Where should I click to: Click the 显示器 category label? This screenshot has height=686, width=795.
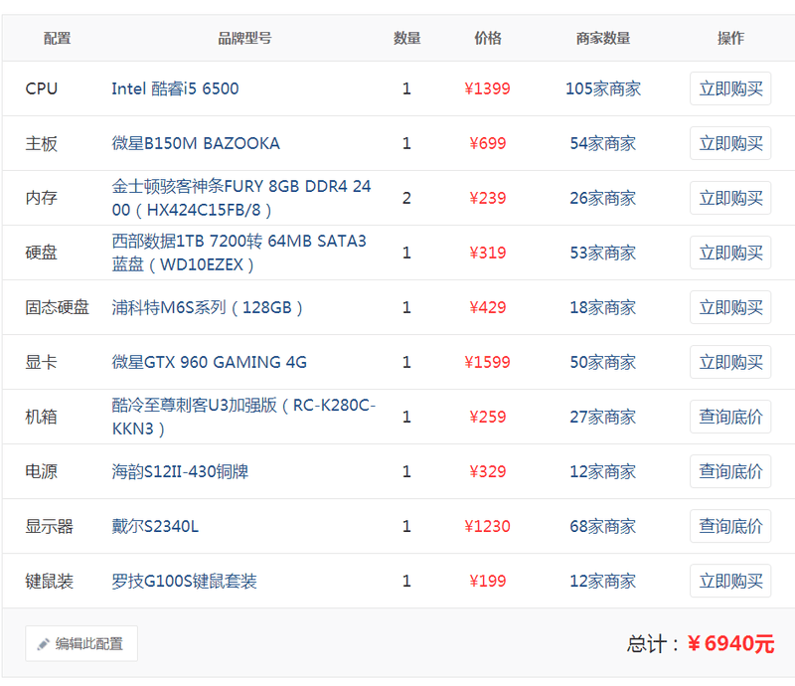49,526
